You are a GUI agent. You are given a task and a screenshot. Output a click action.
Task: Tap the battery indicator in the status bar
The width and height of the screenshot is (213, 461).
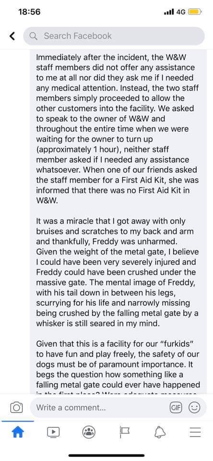195,12
